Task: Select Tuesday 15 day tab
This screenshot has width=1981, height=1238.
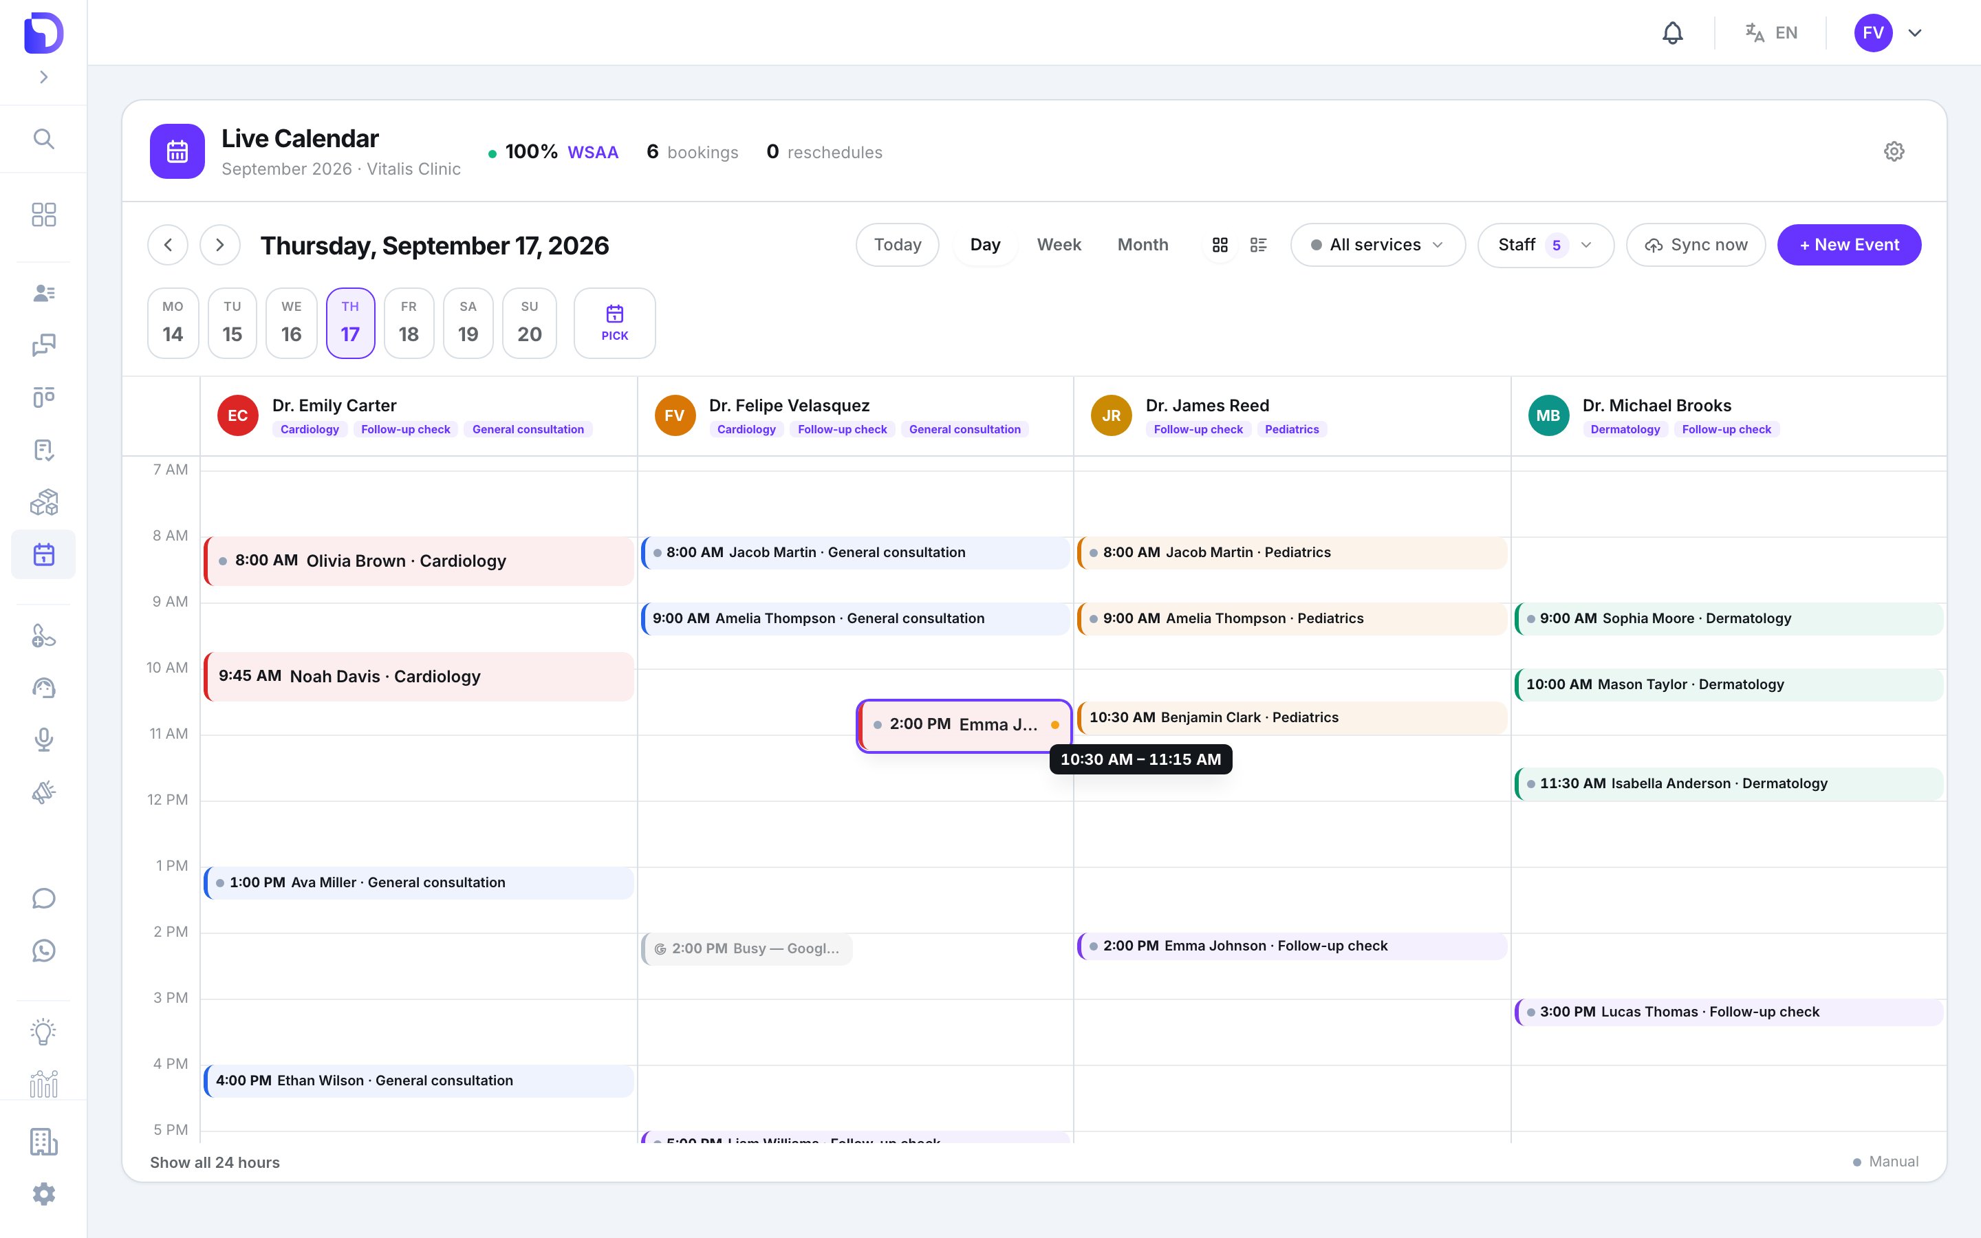Action: [232, 323]
